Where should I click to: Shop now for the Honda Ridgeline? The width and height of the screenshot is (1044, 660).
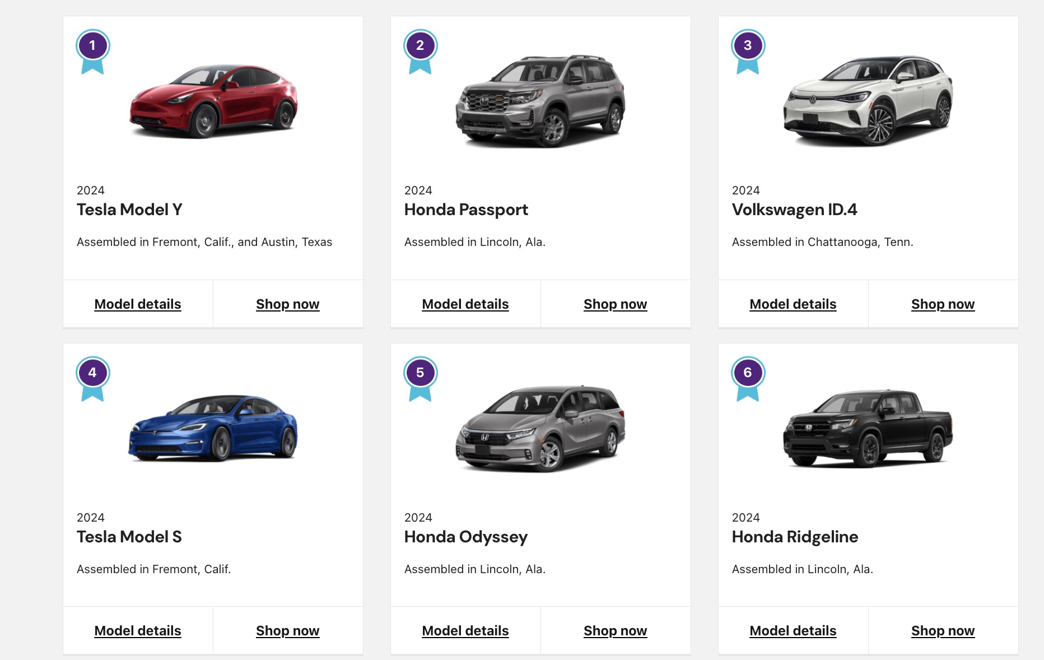(943, 631)
